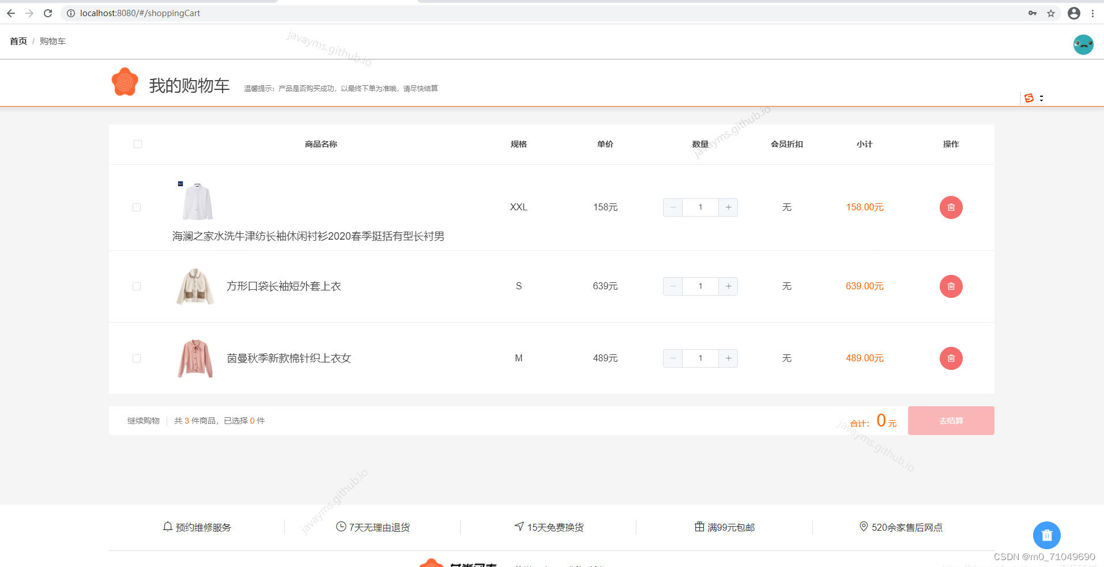Screen dimensions: 1104x567
Task: Click the 购物车 breadcrumb item
Action: [x=52, y=41]
